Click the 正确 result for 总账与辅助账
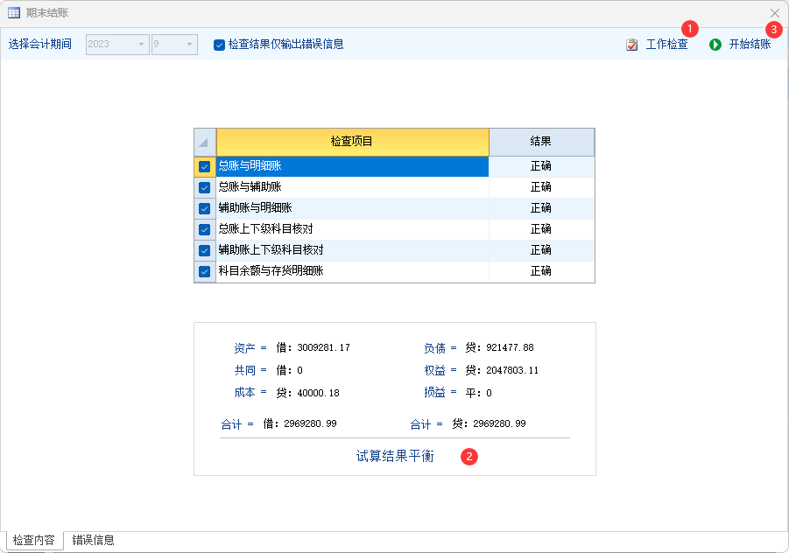Screen dimensions: 789x553 pyautogui.click(x=541, y=187)
